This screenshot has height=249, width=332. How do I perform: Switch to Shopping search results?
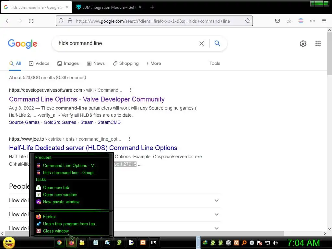(126, 63)
